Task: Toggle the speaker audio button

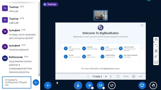Action: pyautogui.click(x=89, y=85)
